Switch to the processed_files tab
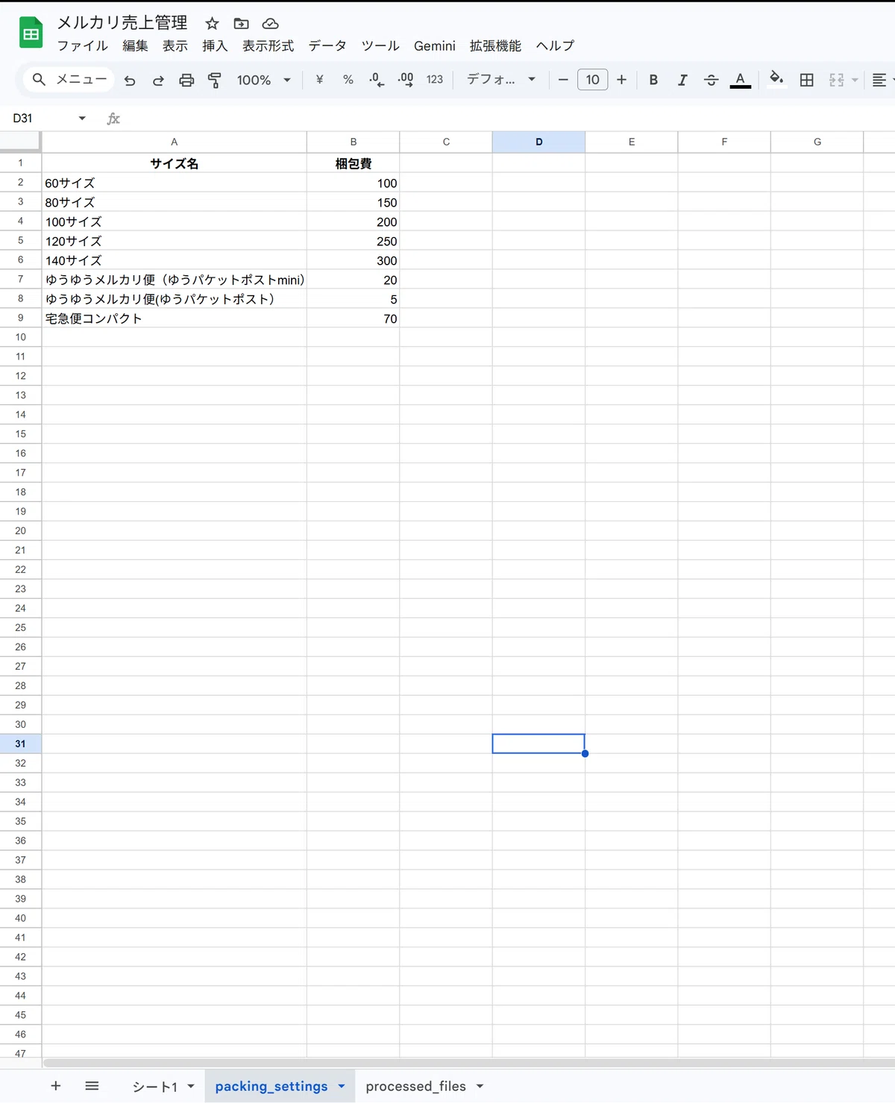Screen dimensions: 895x1103 click(415, 1087)
